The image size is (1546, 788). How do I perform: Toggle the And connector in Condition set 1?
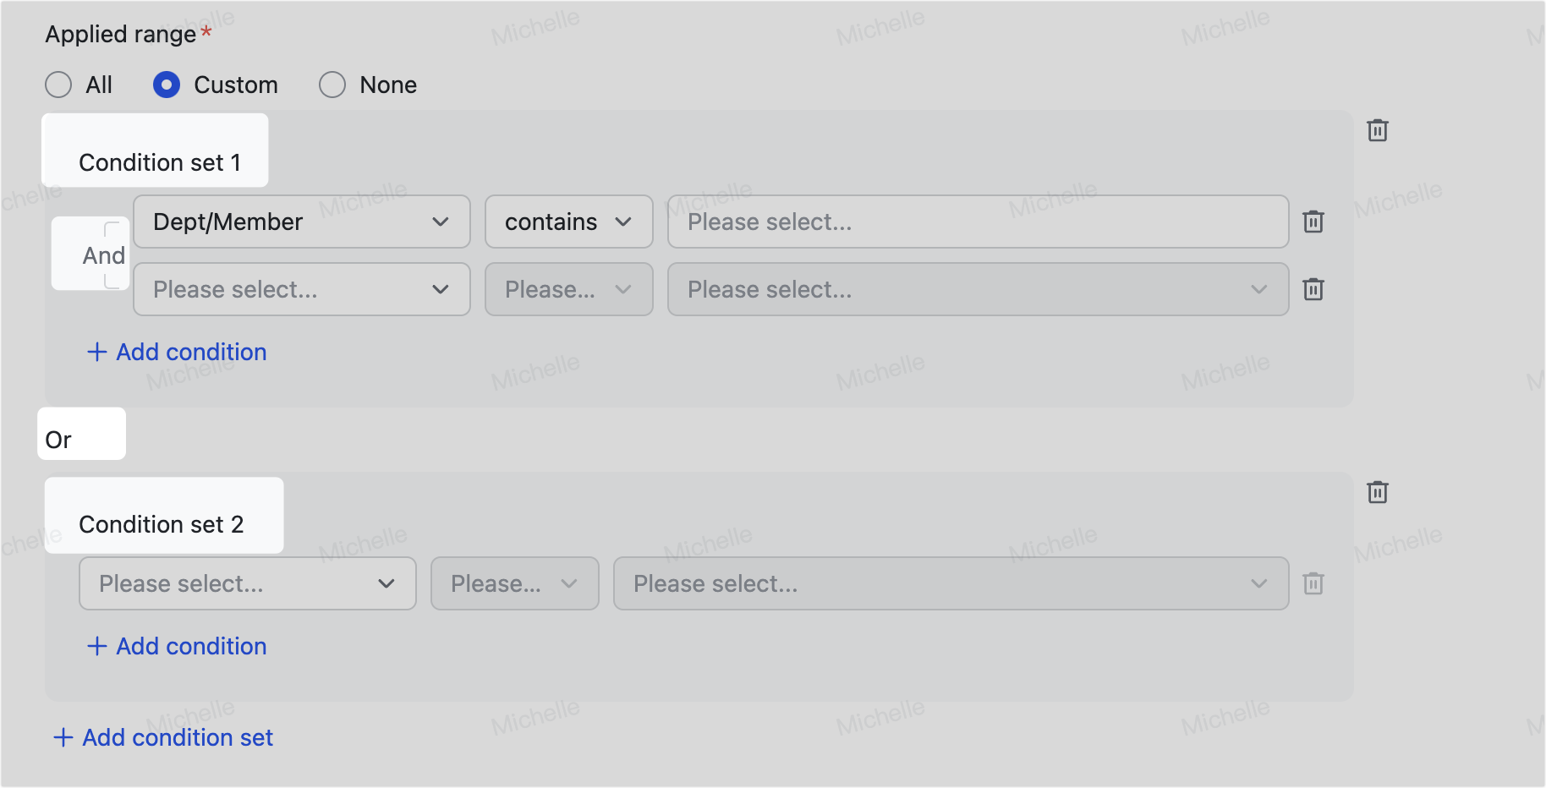tap(103, 254)
